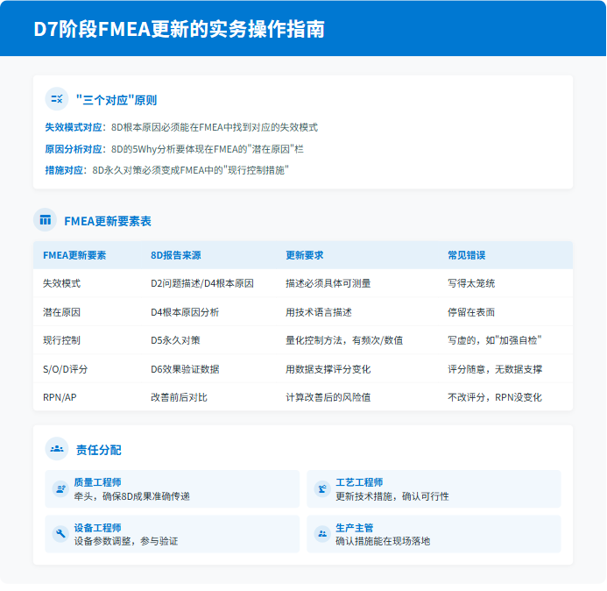The width and height of the screenshot is (607, 591).
Task: Click the 措施对应 principle label
Action: 66,170
